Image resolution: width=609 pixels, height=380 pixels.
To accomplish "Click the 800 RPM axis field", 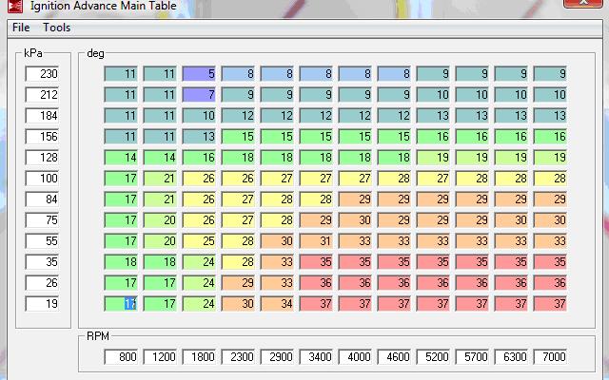I will click(121, 357).
